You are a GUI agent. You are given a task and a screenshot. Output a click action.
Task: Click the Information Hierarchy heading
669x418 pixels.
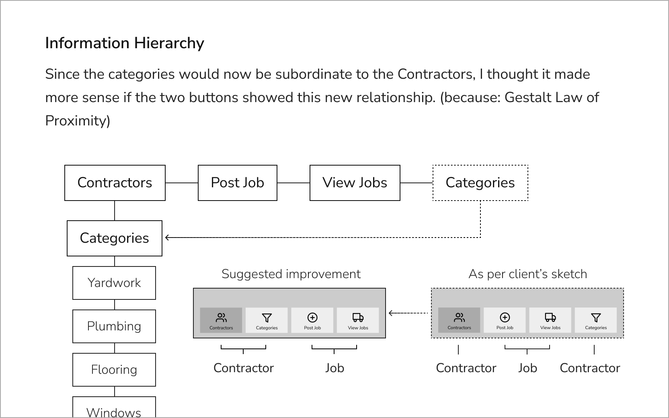coord(125,43)
